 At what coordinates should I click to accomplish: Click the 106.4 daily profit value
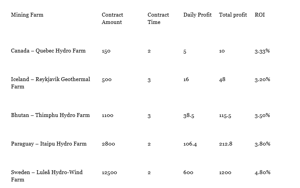(190, 144)
